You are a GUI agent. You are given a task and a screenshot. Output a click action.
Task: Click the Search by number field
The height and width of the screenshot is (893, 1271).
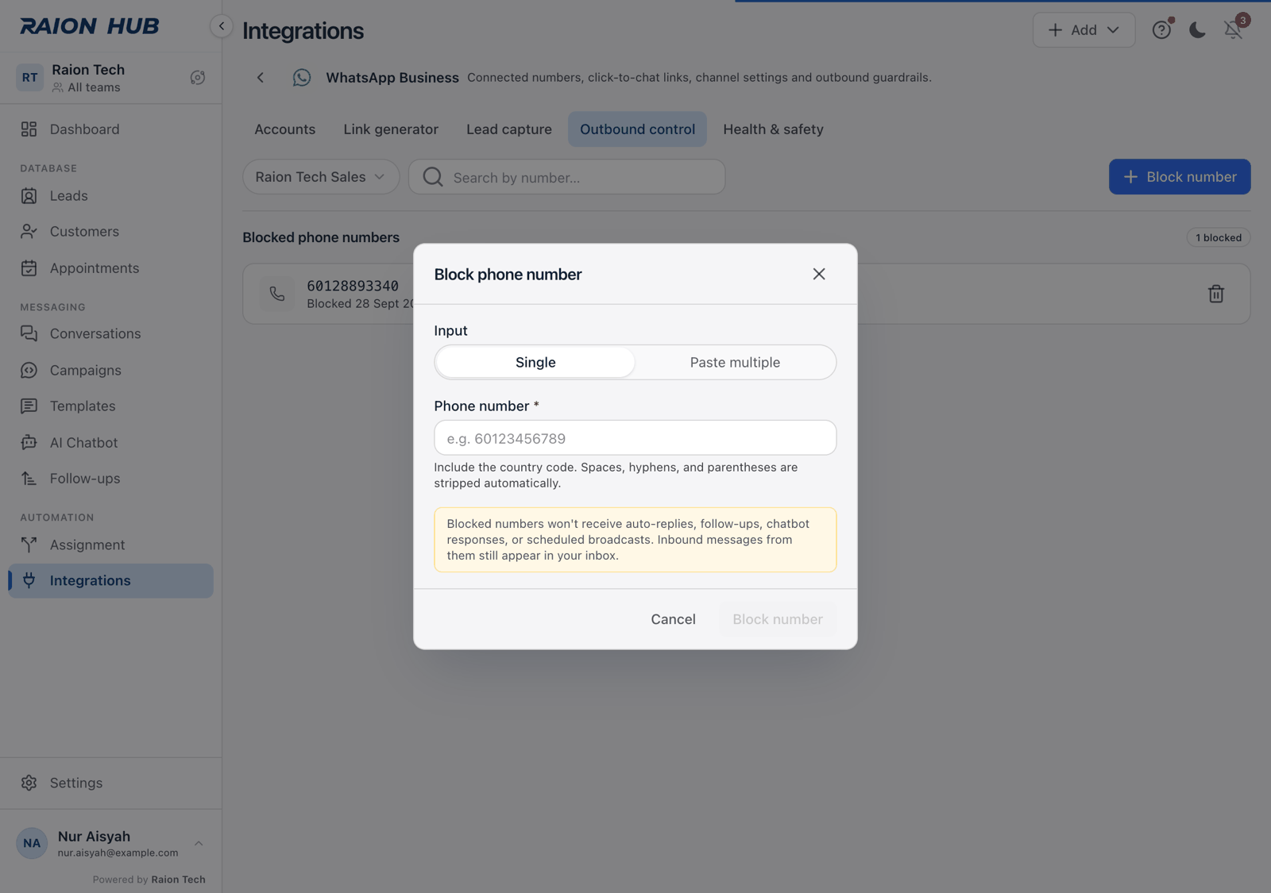point(566,177)
